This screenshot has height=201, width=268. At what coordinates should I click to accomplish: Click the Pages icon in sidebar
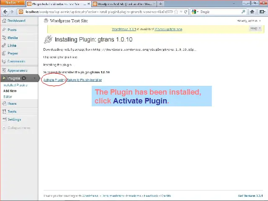click(x=4, y=53)
